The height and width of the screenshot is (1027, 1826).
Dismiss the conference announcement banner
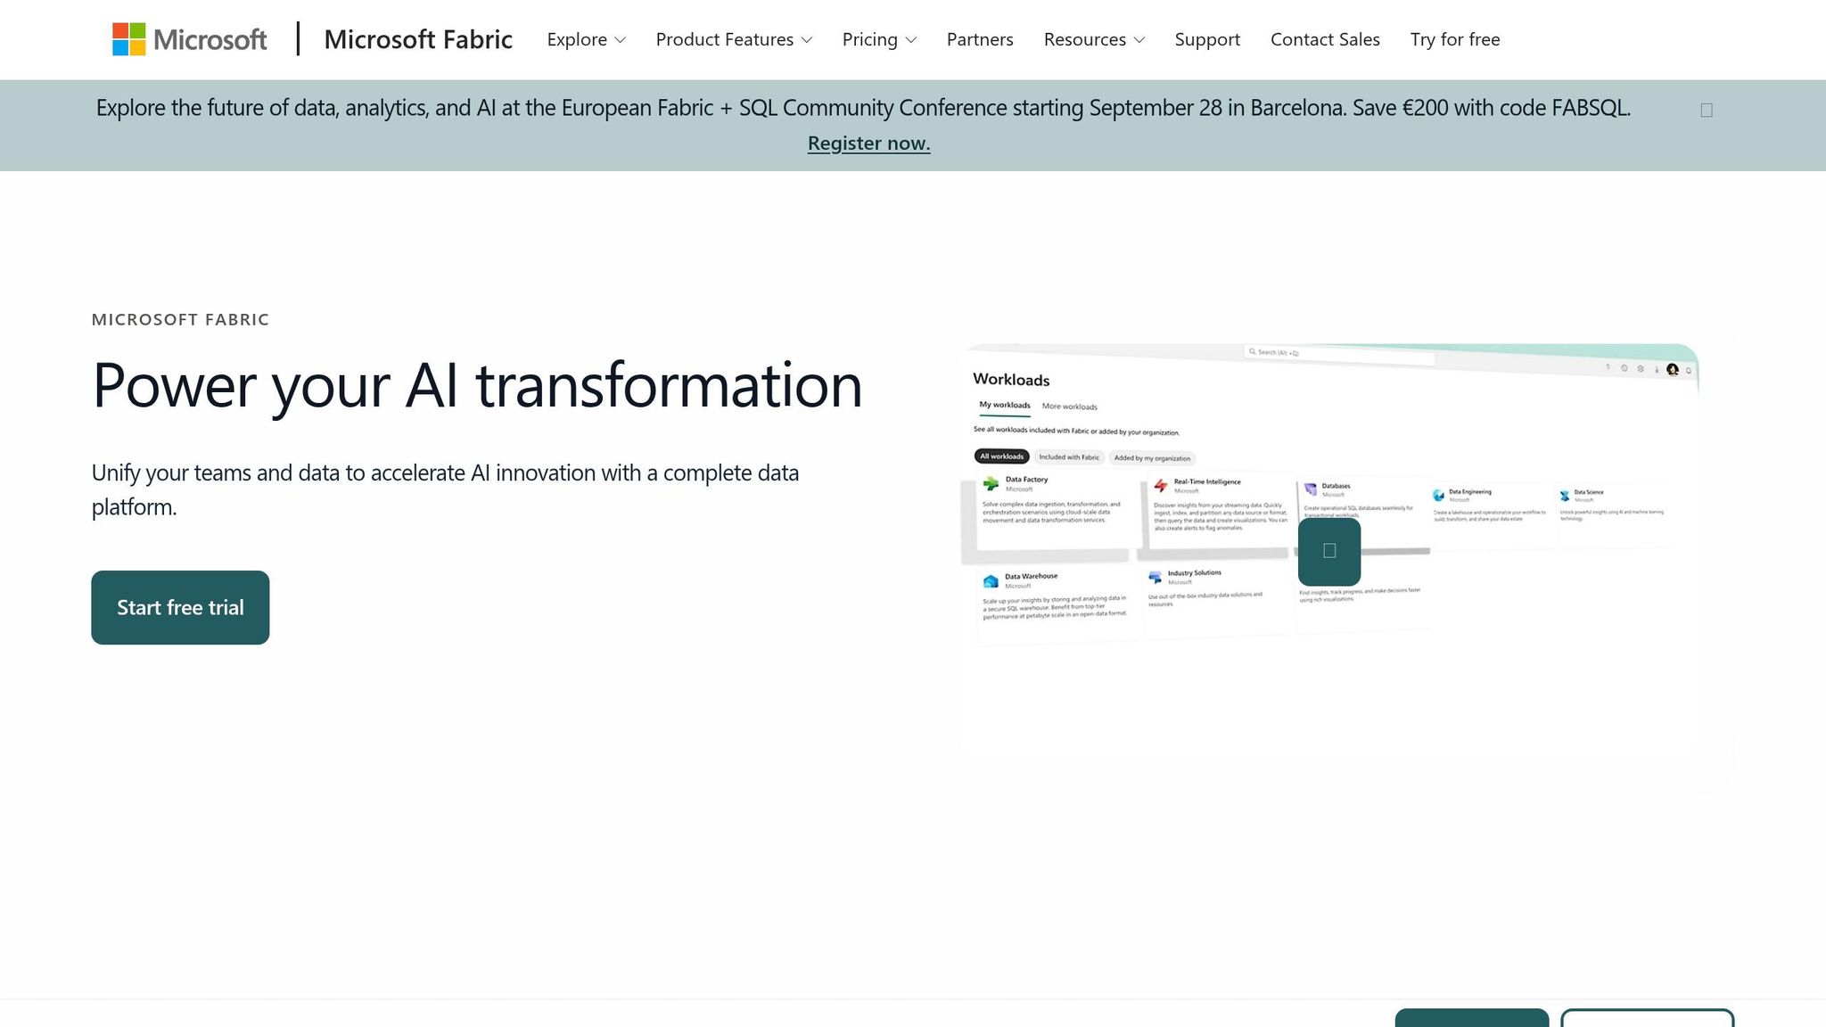pyautogui.click(x=1707, y=110)
